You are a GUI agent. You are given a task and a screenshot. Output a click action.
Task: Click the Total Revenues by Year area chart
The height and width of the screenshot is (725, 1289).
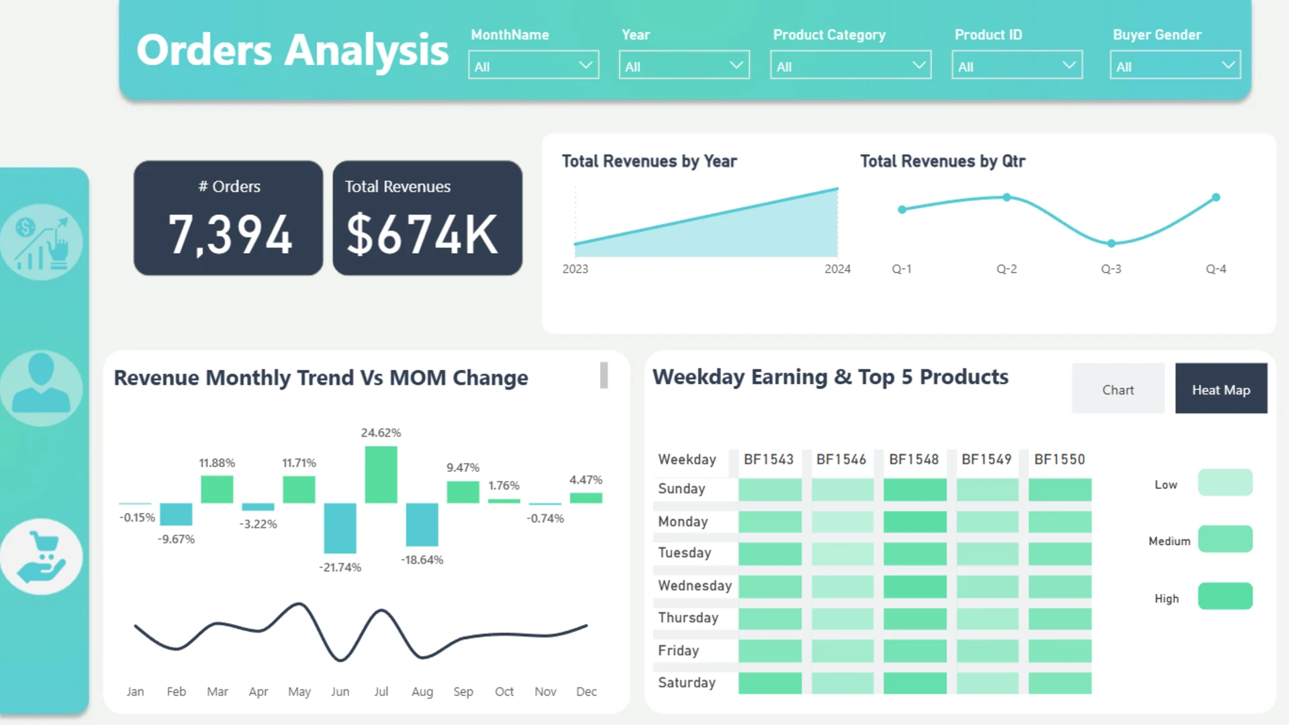coord(706,223)
